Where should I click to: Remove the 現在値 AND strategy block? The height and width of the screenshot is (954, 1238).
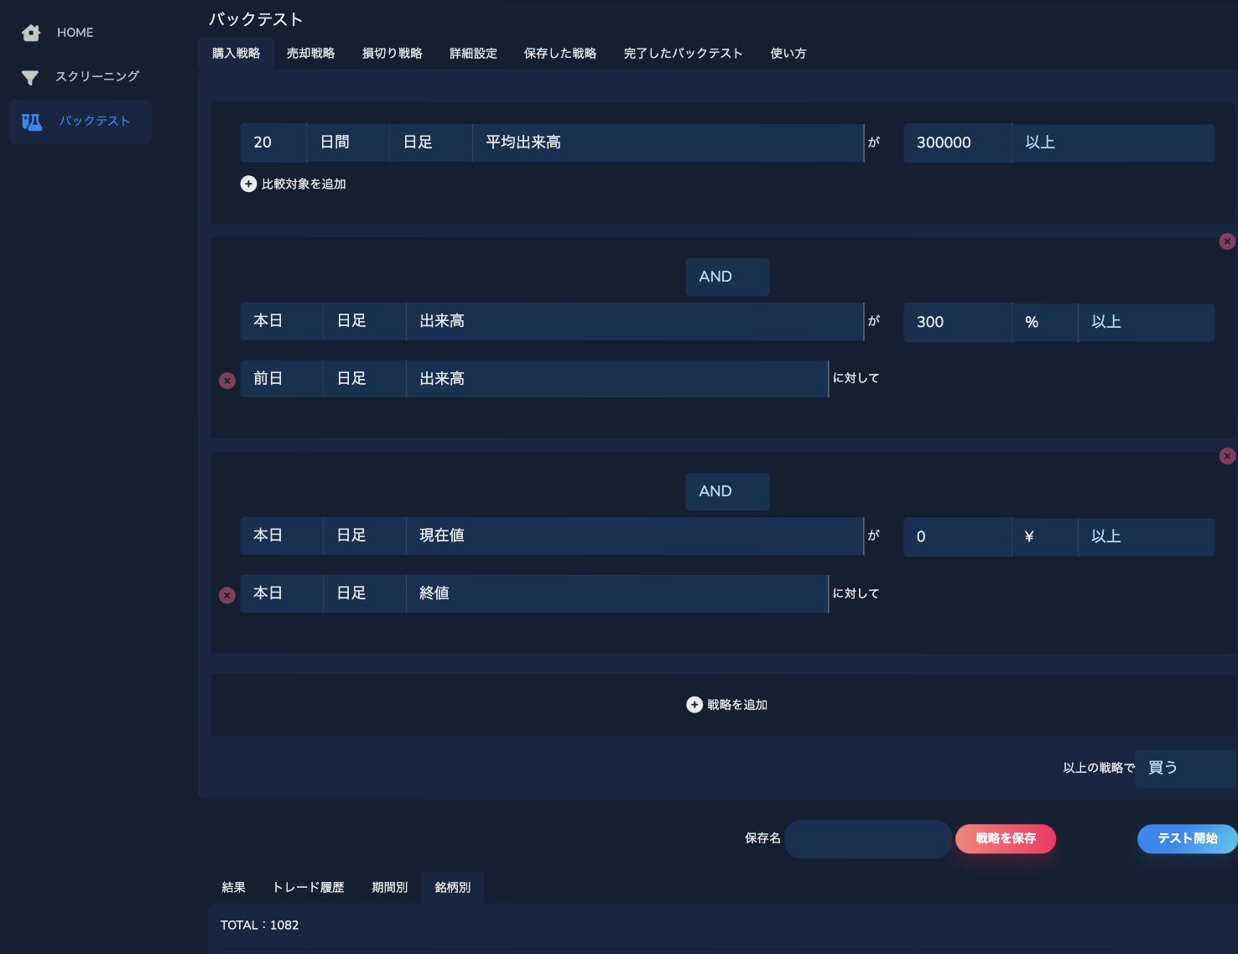click(x=1227, y=456)
